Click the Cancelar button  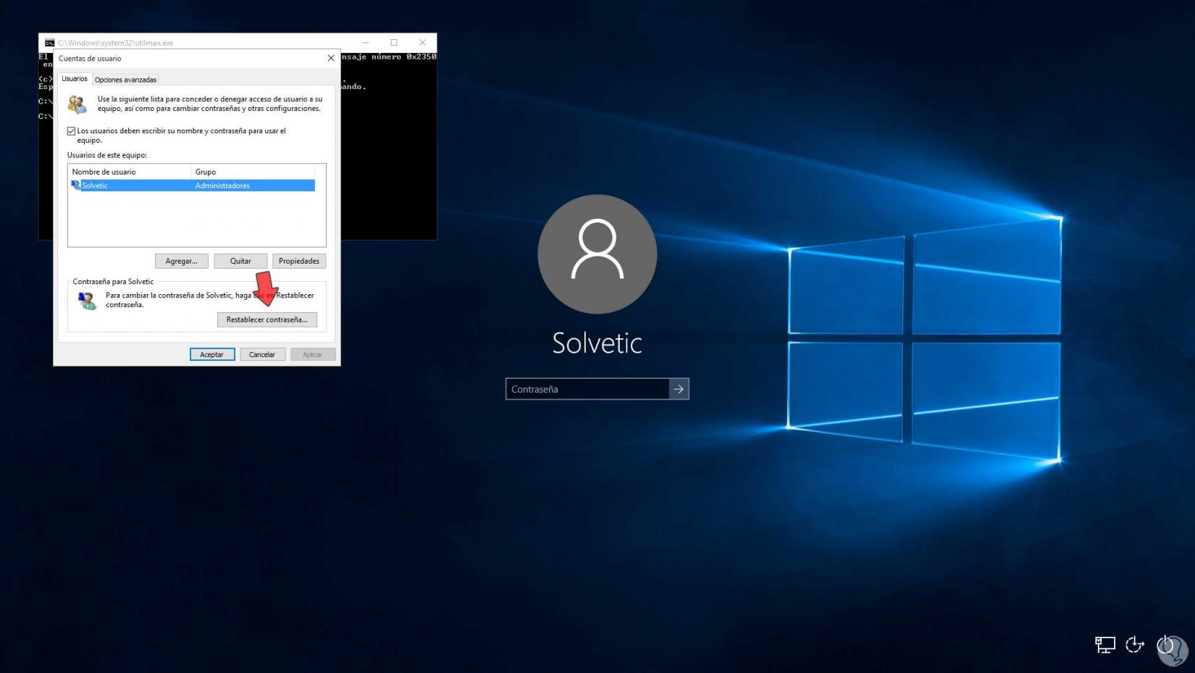[262, 354]
